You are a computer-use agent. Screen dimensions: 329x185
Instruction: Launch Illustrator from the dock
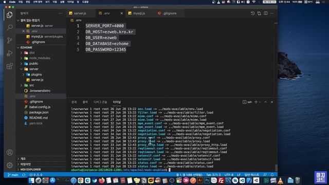point(200,180)
